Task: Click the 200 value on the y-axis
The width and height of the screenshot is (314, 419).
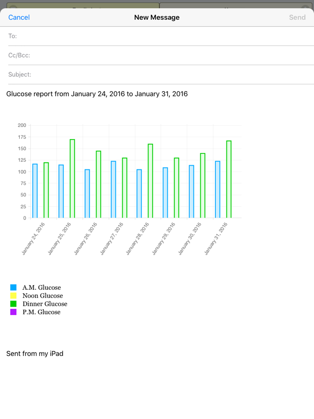Action: [x=22, y=125]
